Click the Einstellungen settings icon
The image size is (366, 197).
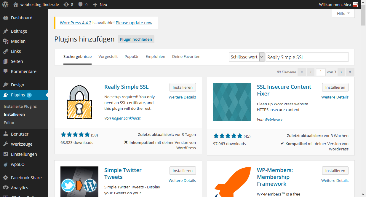(6, 154)
